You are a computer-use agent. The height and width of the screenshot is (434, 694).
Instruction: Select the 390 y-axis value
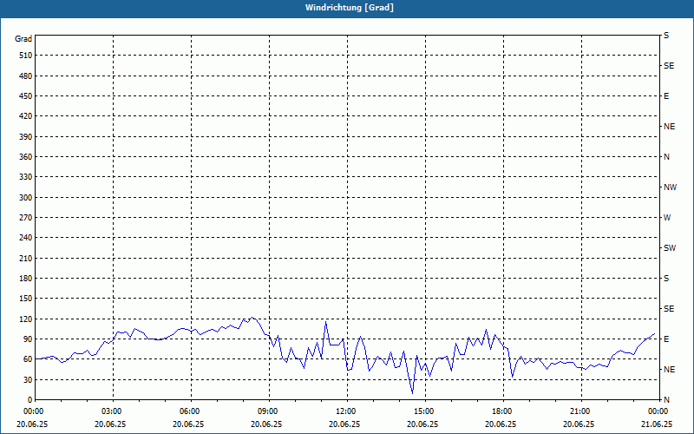tap(25, 136)
